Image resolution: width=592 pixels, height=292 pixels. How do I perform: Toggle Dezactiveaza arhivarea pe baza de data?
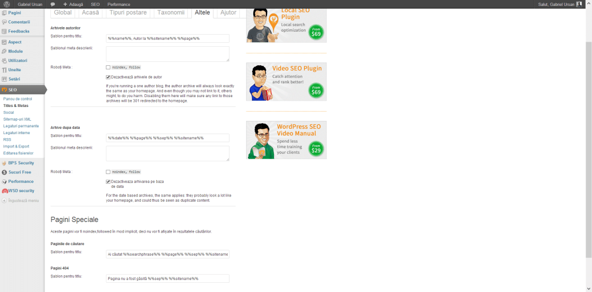[x=108, y=182]
